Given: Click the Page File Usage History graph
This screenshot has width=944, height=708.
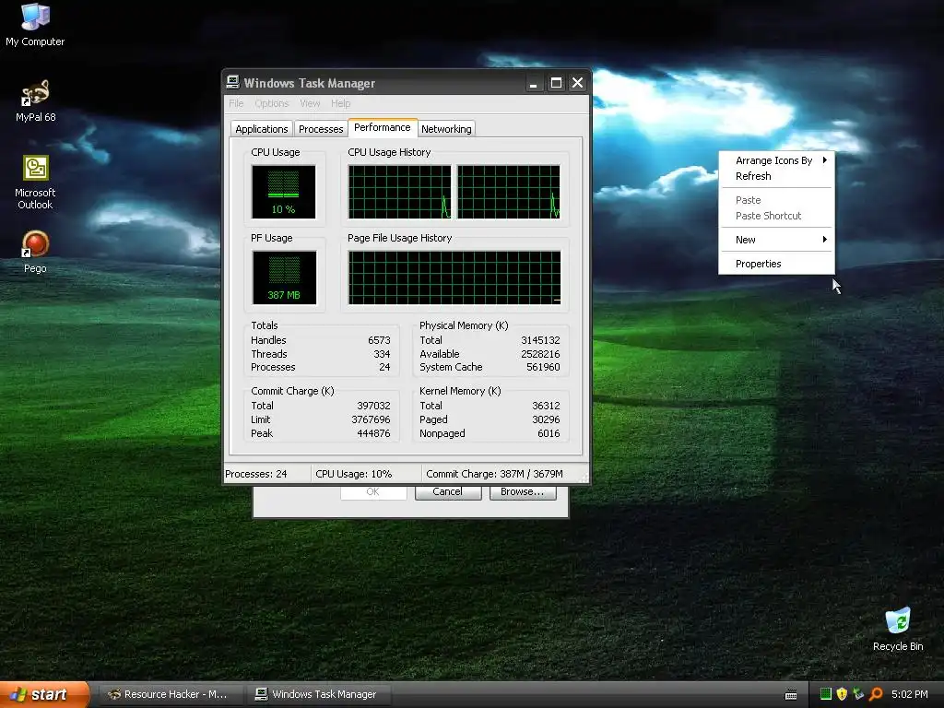Looking at the screenshot, I should click(454, 277).
